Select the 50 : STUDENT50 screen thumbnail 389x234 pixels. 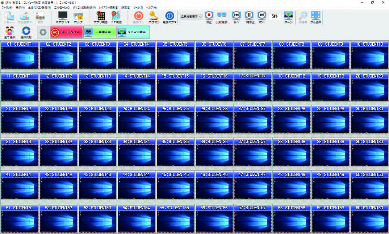pos(370,188)
